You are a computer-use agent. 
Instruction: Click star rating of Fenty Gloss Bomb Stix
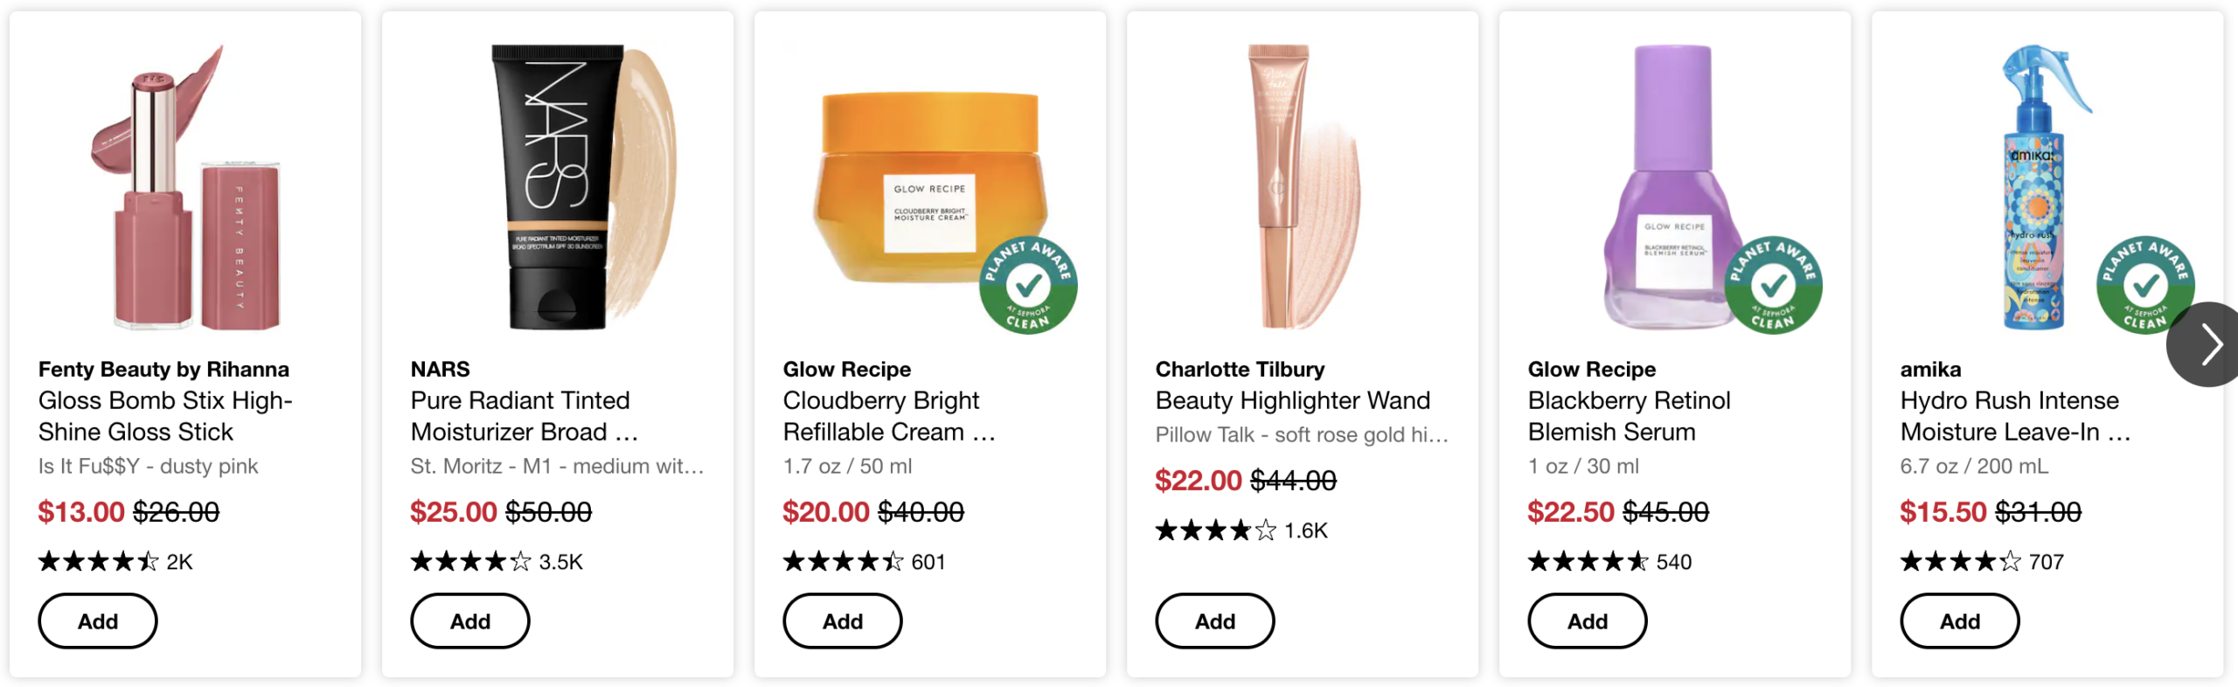point(98,561)
